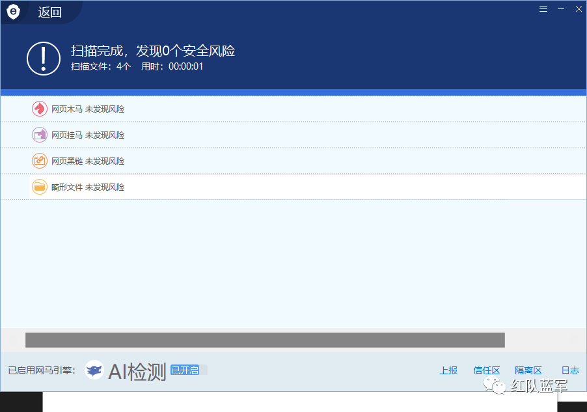This screenshot has height=412, width=587.
Task: Click the 已启用网马引擎 label
Action: (42, 370)
